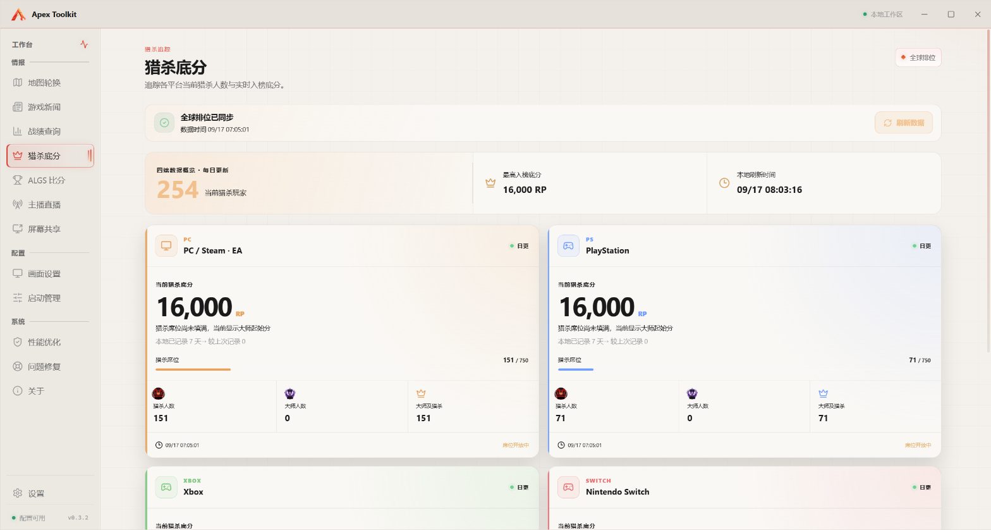
Task: Click the newspaper icon for 游戏新闻
Action: 18,107
